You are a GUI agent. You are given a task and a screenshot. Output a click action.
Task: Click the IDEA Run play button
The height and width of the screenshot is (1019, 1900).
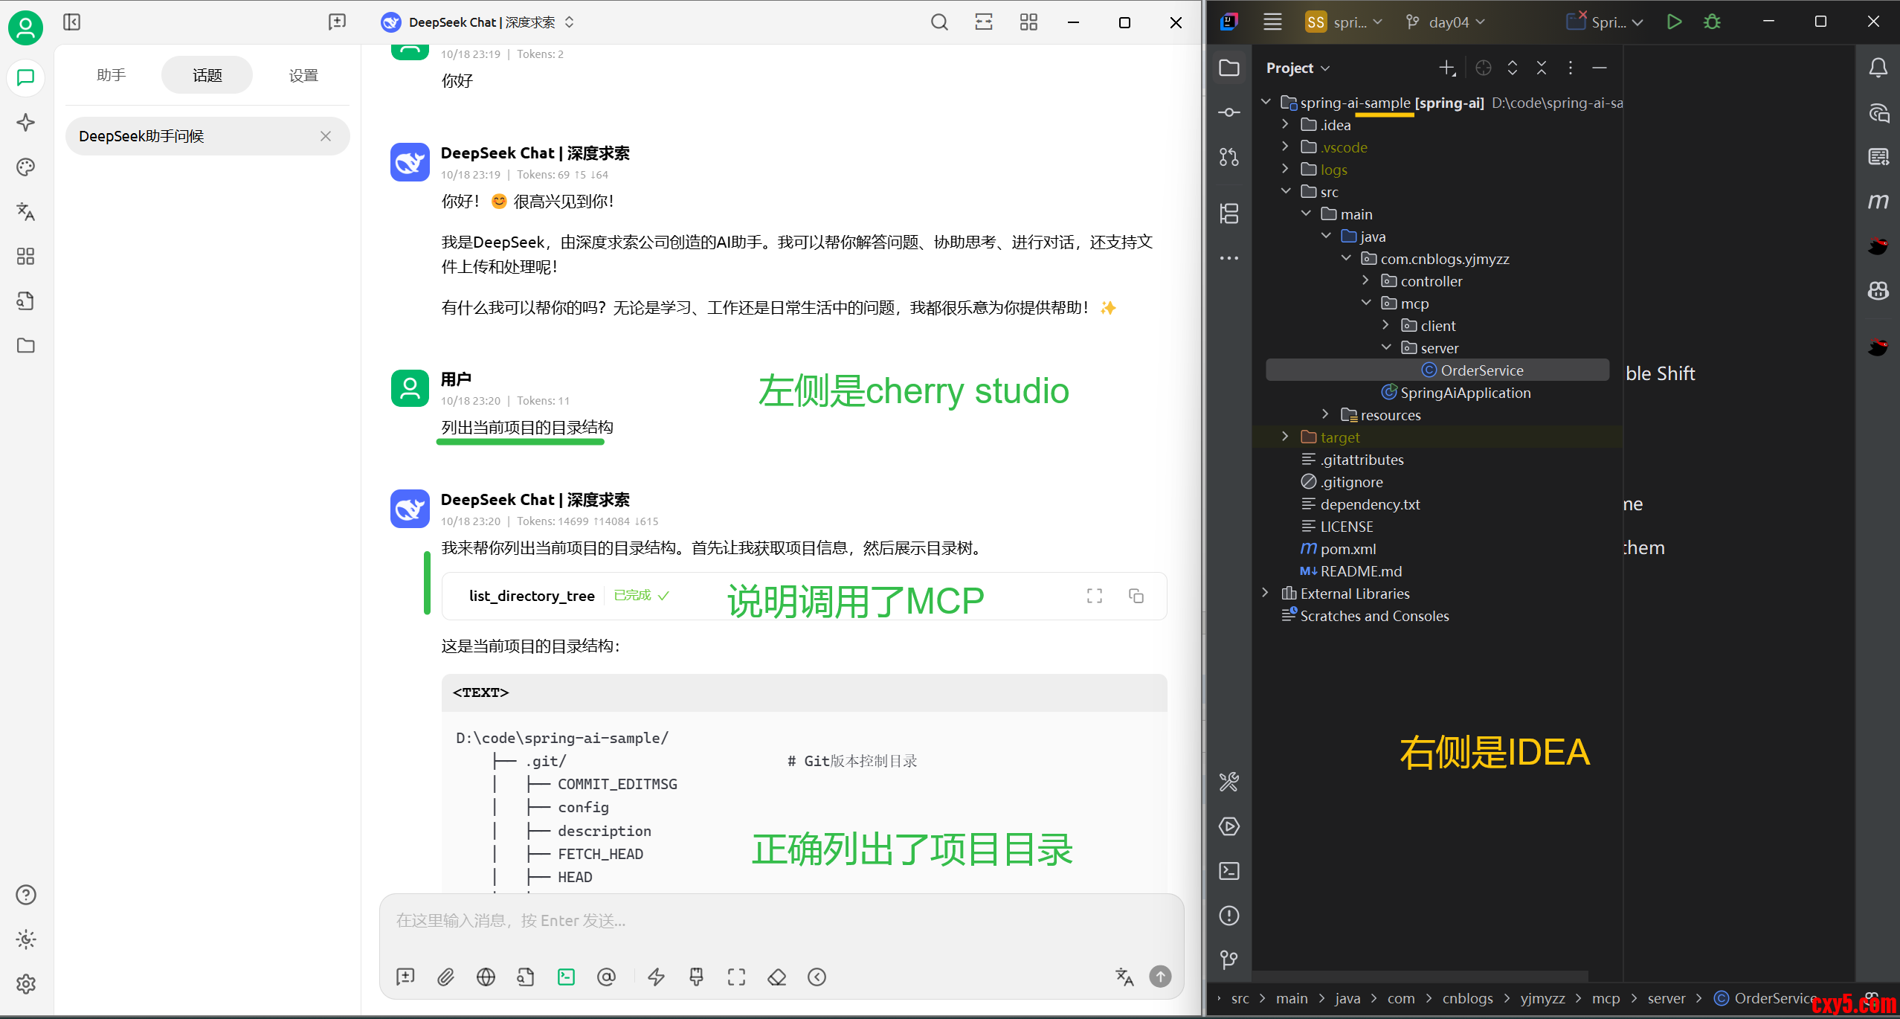1673,22
